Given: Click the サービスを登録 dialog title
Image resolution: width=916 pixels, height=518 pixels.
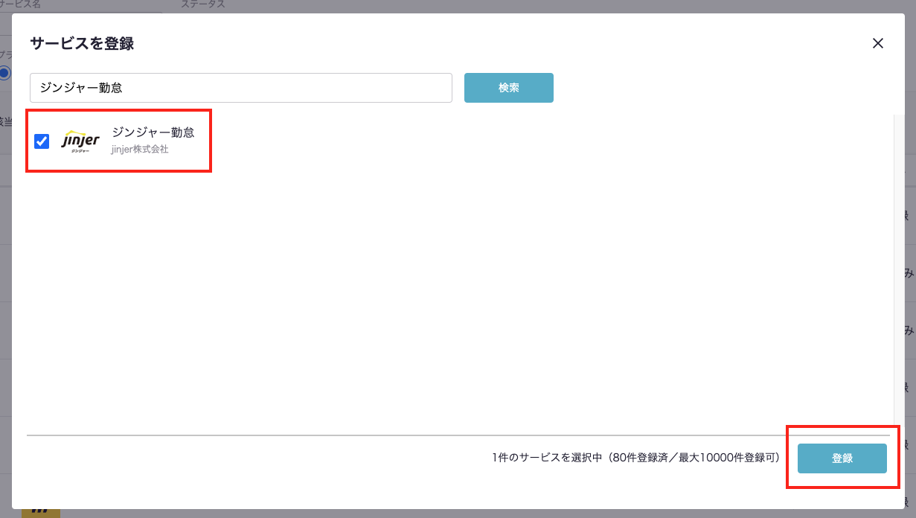Looking at the screenshot, I should coord(82,43).
